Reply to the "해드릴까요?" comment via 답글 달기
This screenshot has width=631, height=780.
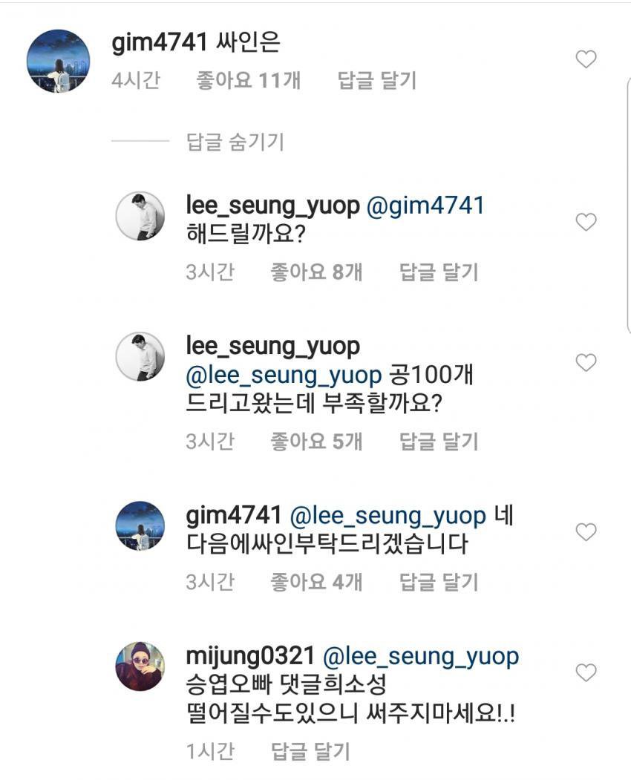click(x=439, y=272)
